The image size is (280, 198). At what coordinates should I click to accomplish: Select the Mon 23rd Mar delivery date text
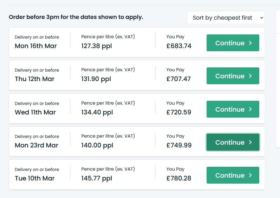[x=37, y=145]
